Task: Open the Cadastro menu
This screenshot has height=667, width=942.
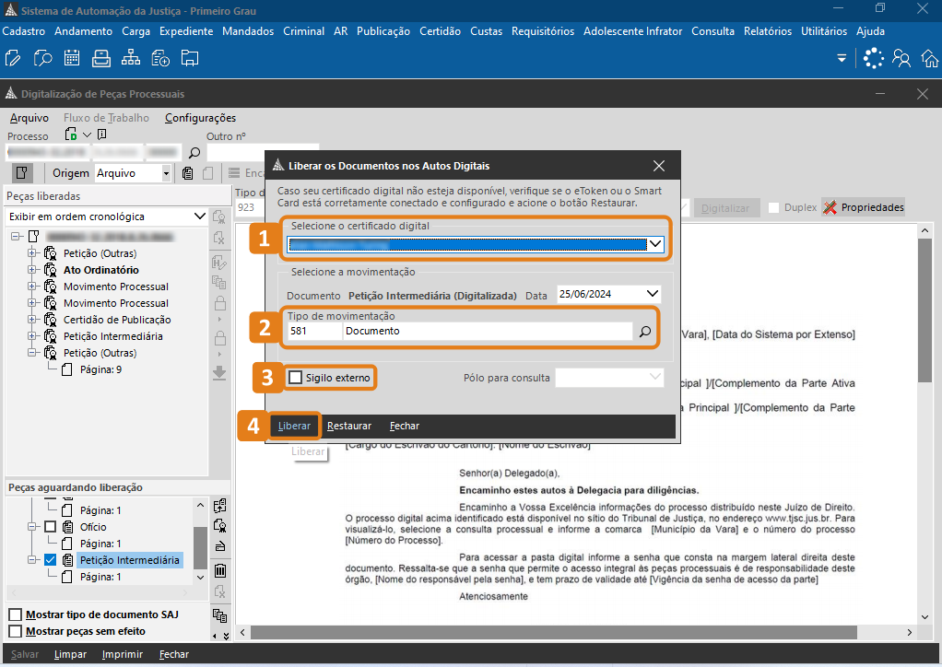Action: pyautogui.click(x=24, y=31)
